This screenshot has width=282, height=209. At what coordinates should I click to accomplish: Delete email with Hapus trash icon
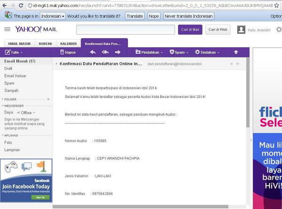(62, 52)
